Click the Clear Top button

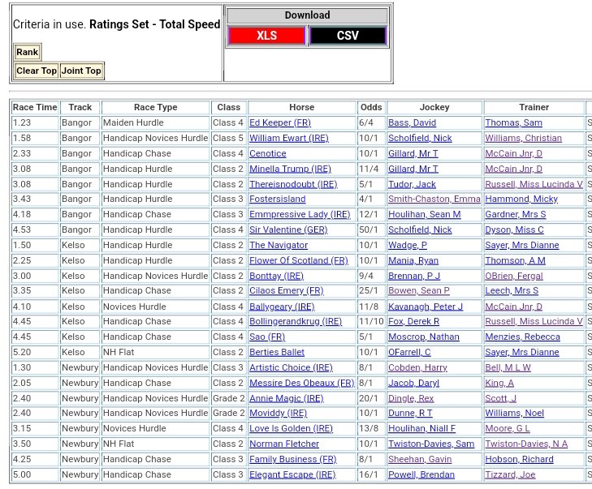(x=37, y=71)
